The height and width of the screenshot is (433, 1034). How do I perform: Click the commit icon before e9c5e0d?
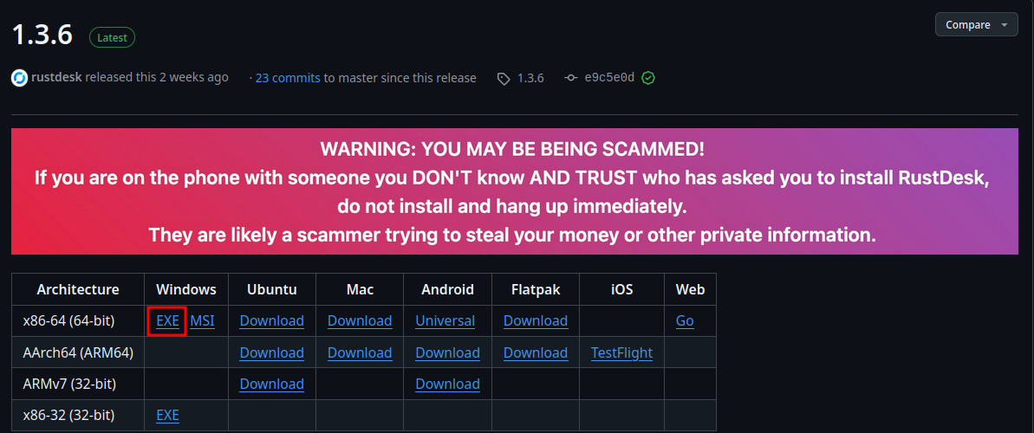pos(570,78)
